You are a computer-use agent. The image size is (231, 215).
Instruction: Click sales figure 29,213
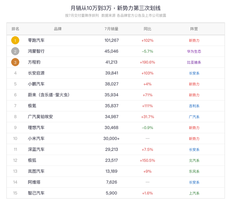pyautogui.click(x=111, y=149)
